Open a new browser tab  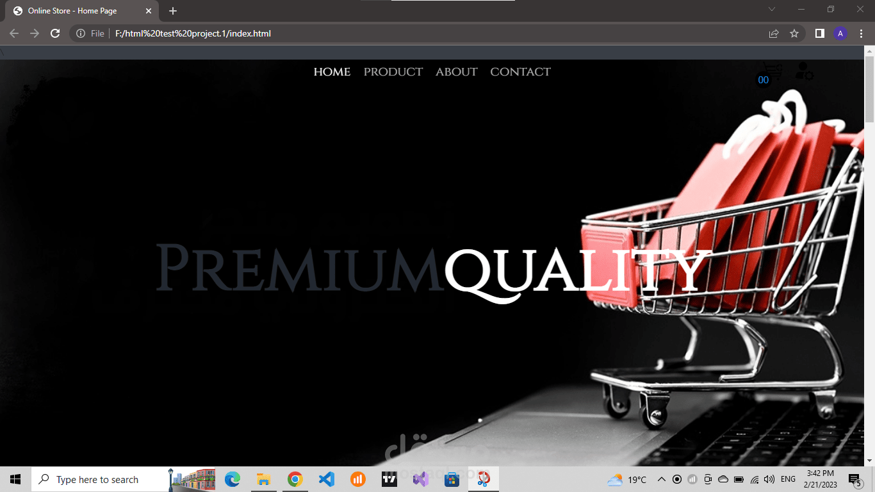[x=173, y=11]
